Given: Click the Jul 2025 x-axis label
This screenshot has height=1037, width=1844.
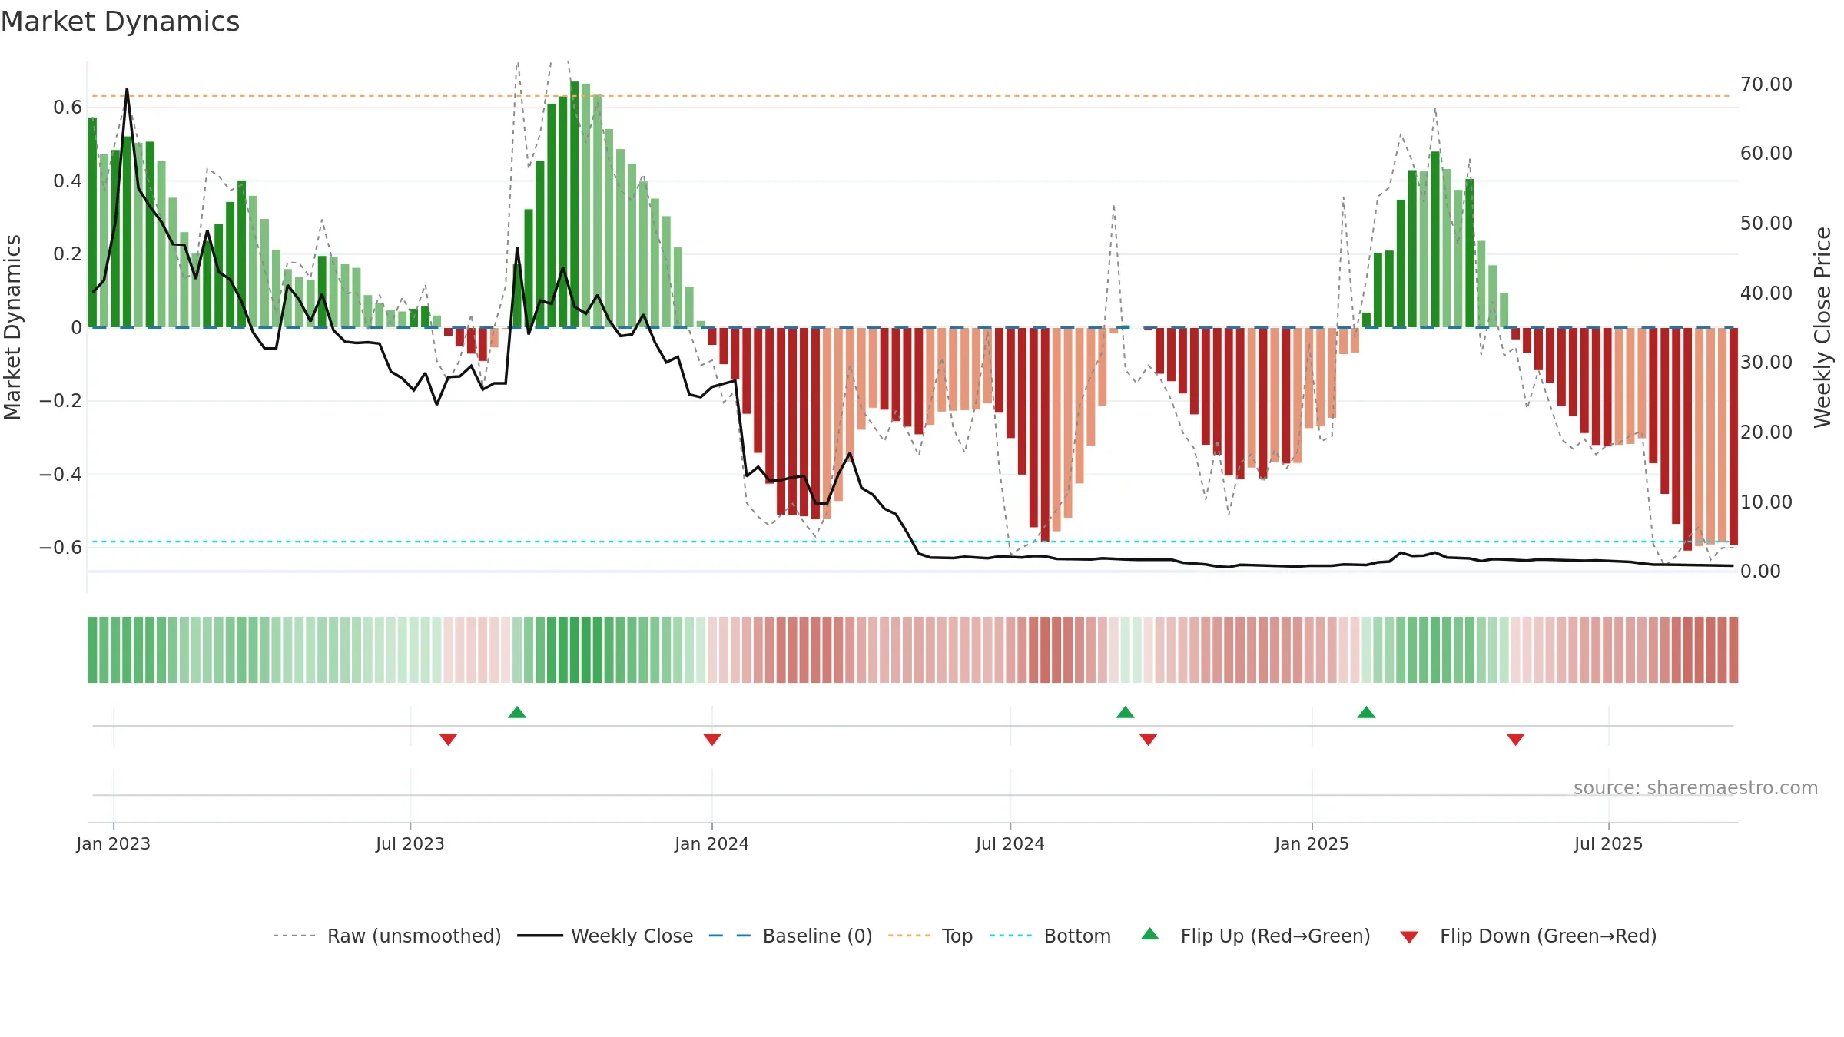Looking at the screenshot, I should [1609, 843].
